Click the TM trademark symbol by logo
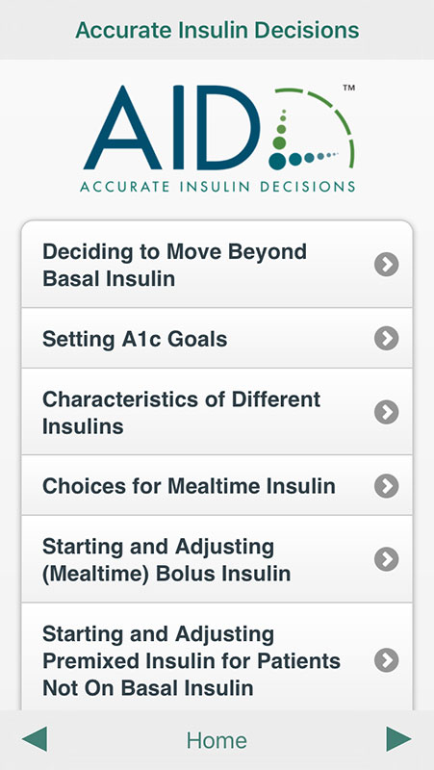 pos(348,88)
